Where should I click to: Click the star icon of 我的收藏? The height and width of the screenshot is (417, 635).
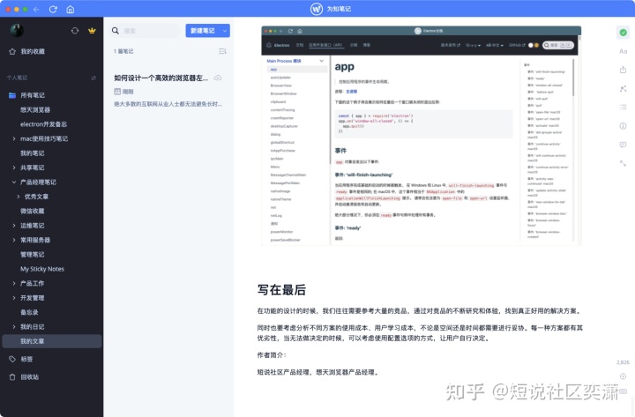click(x=12, y=51)
